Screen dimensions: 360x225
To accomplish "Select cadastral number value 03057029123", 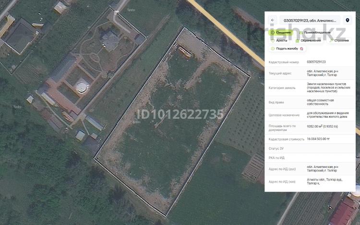I will click(x=316, y=62).
